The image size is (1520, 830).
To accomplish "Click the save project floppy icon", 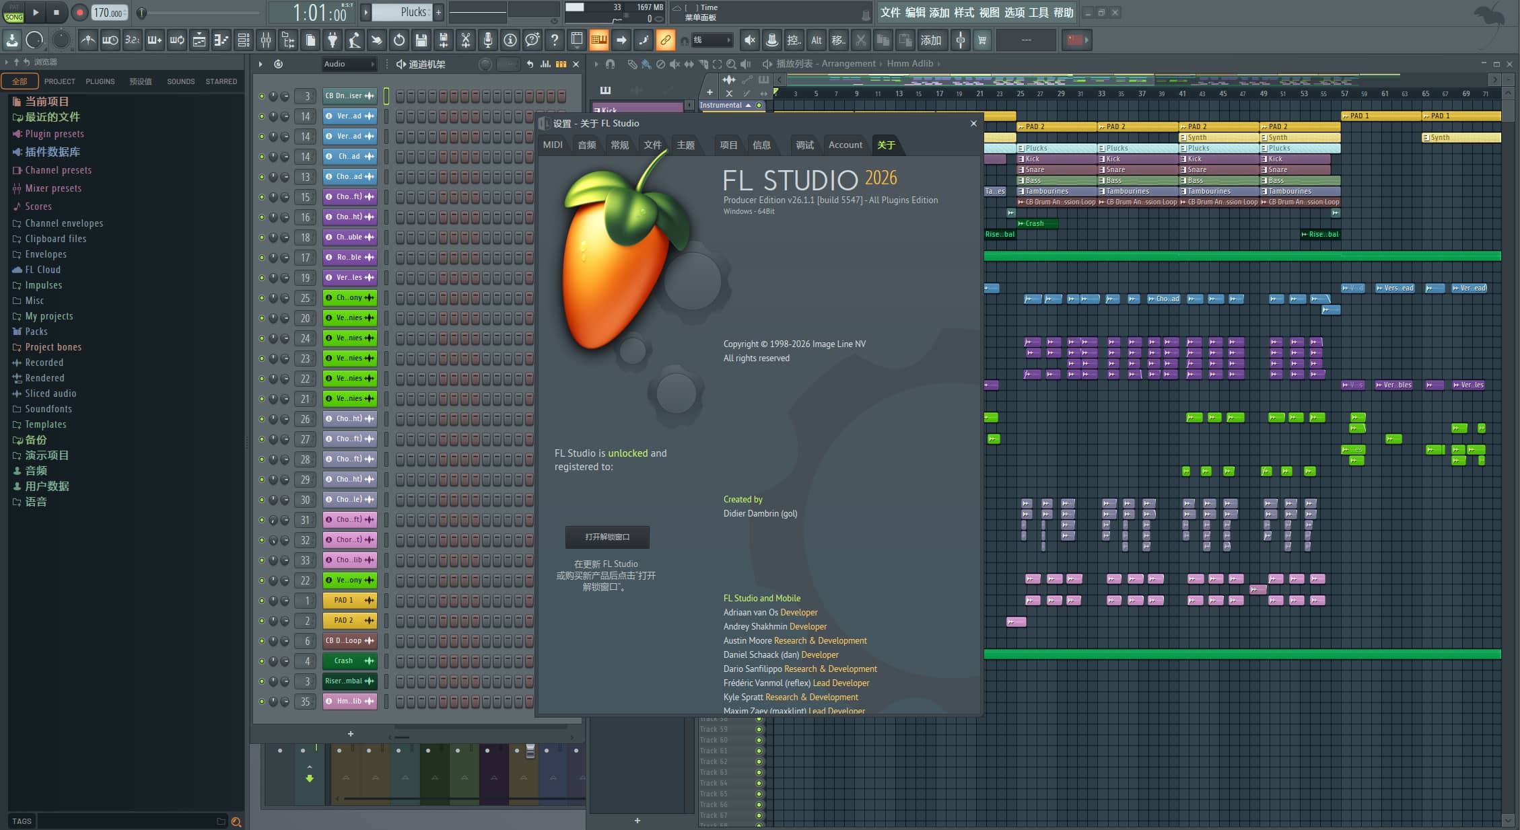I will coord(421,40).
